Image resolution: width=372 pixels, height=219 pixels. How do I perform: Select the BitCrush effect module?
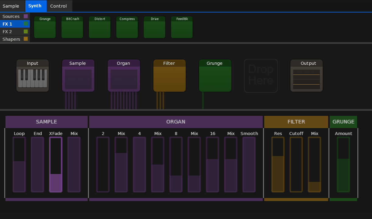pos(72,27)
